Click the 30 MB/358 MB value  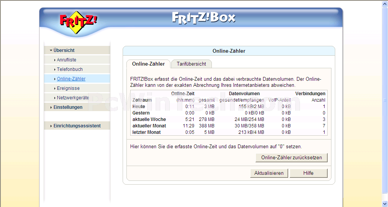click(x=249, y=126)
